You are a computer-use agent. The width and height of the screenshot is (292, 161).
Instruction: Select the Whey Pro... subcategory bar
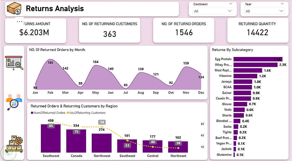(255, 65)
